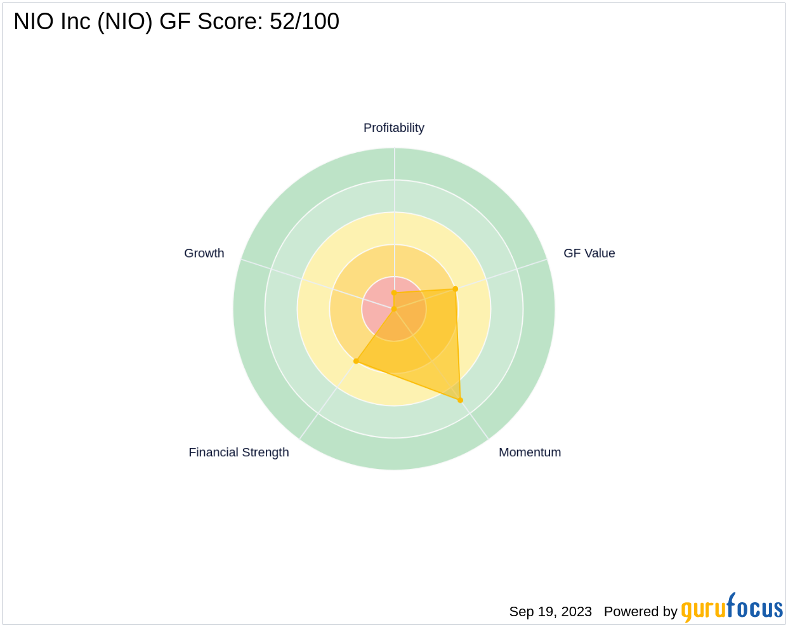Open the gurufocus logo link

[732, 609]
